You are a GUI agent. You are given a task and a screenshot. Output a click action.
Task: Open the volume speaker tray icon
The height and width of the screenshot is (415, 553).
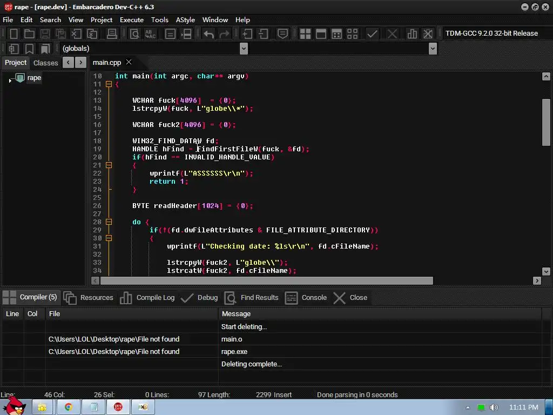494,407
